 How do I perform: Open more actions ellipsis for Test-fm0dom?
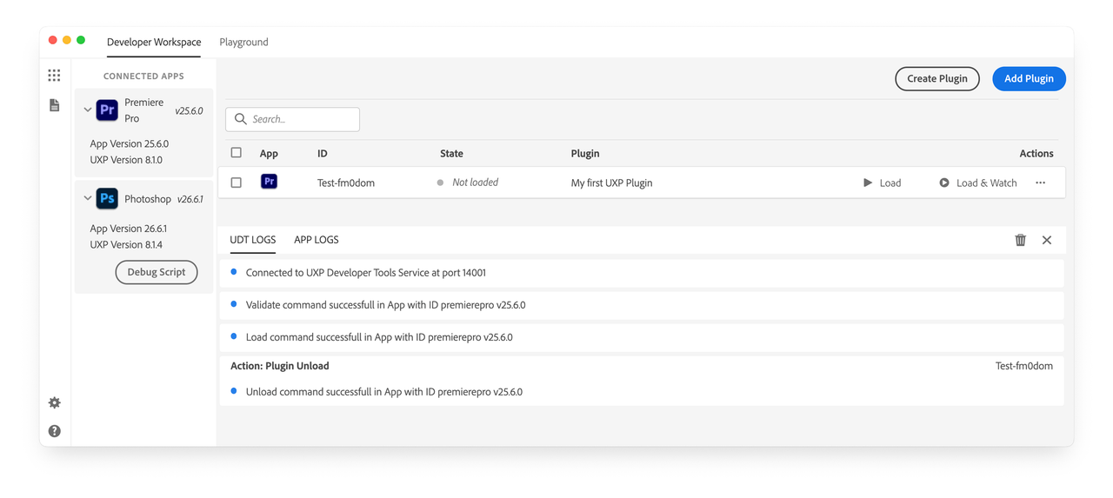tap(1040, 183)
